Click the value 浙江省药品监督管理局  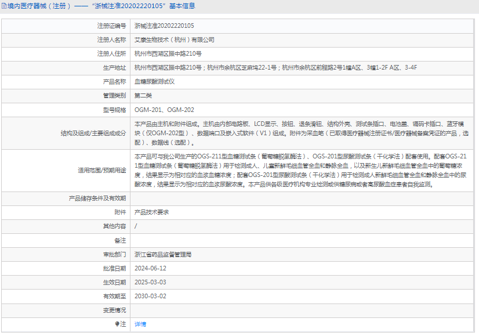163,254
